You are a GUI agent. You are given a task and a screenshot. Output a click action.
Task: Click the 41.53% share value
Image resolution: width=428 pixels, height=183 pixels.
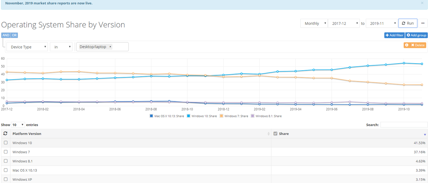[420, 143]
